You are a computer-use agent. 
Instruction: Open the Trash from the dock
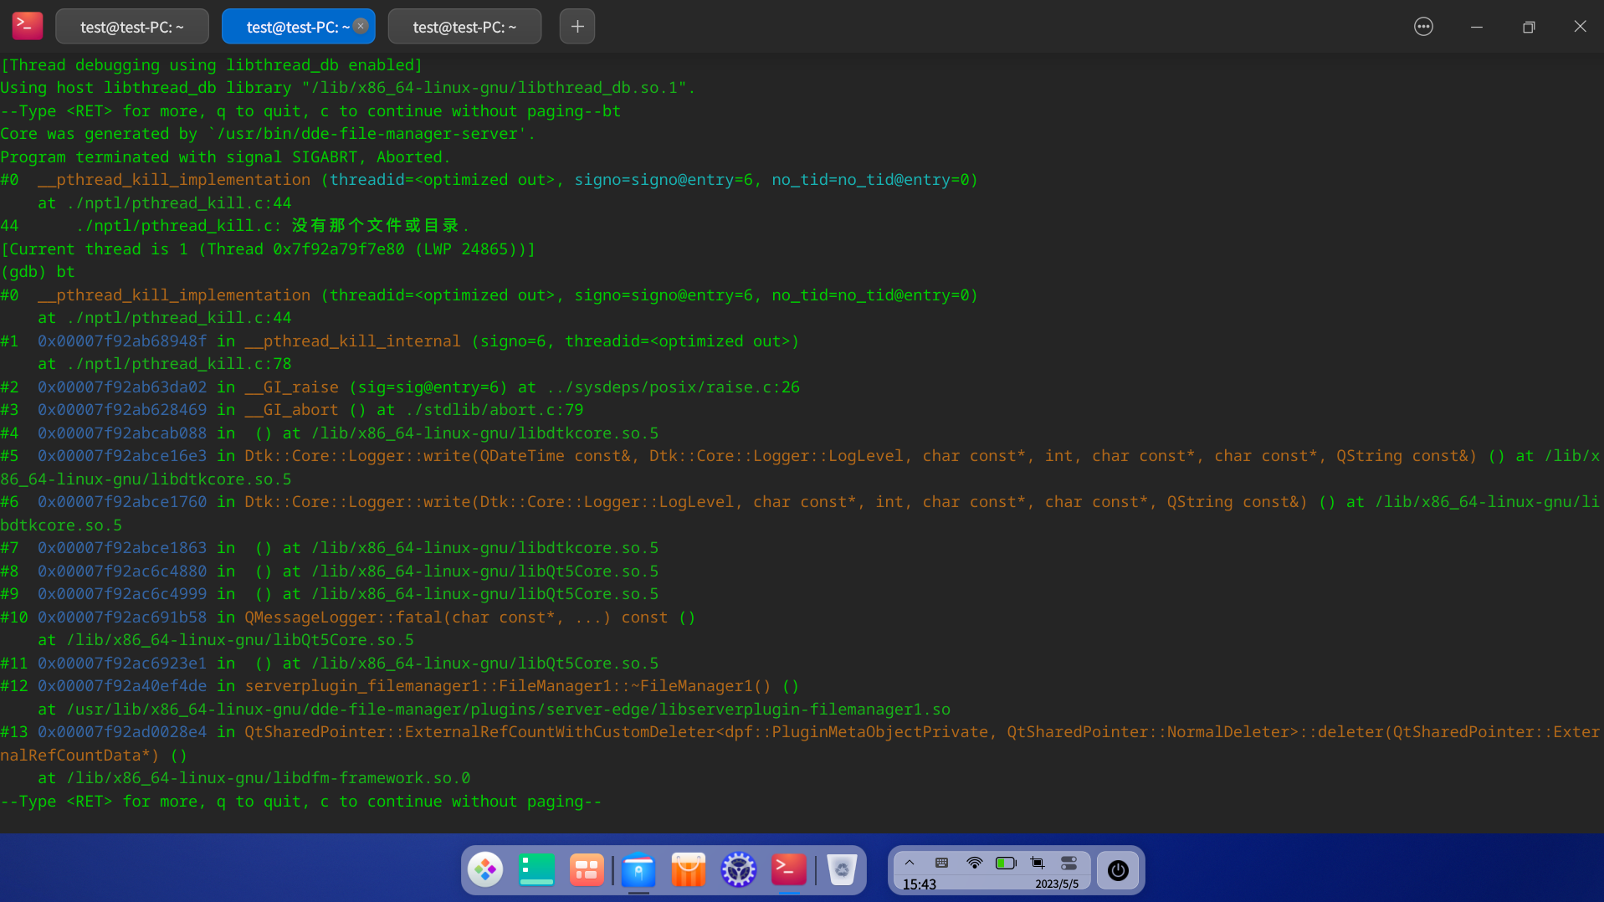[841, 870]
